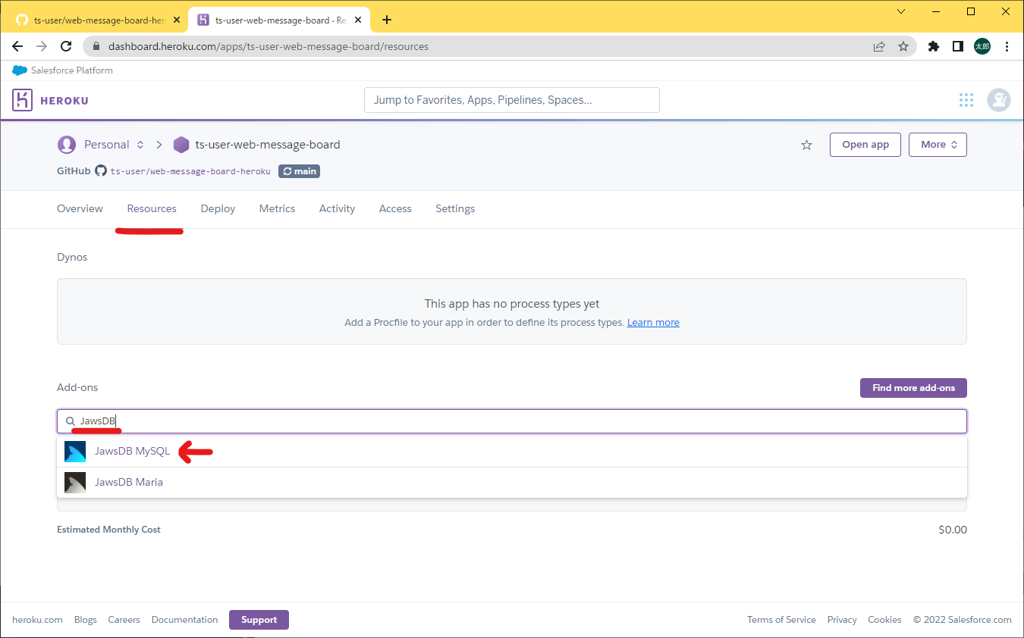Image resolution: width=1024 pixels, height=638 pixels.
Task: Open the Chrome profile avatar
Action: point(982,46)
